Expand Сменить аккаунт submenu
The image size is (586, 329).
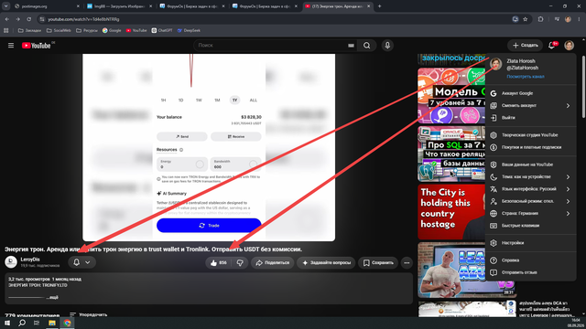coord(531,106)
